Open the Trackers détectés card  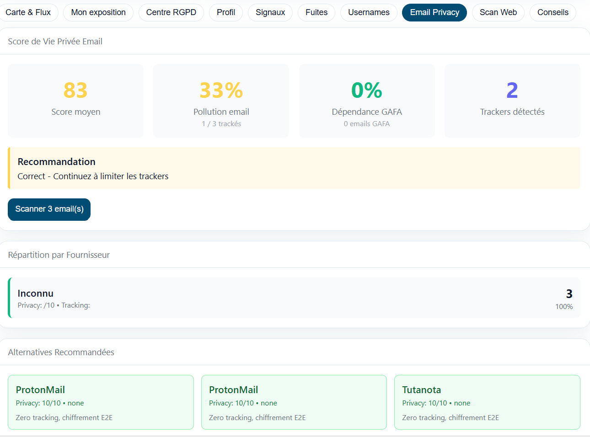[x=512, y=101]
